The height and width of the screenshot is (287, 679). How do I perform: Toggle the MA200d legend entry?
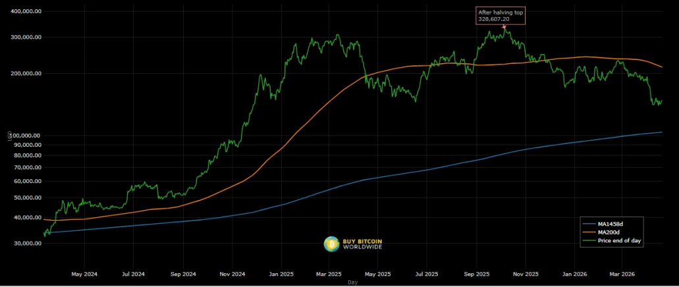(611, 232)
